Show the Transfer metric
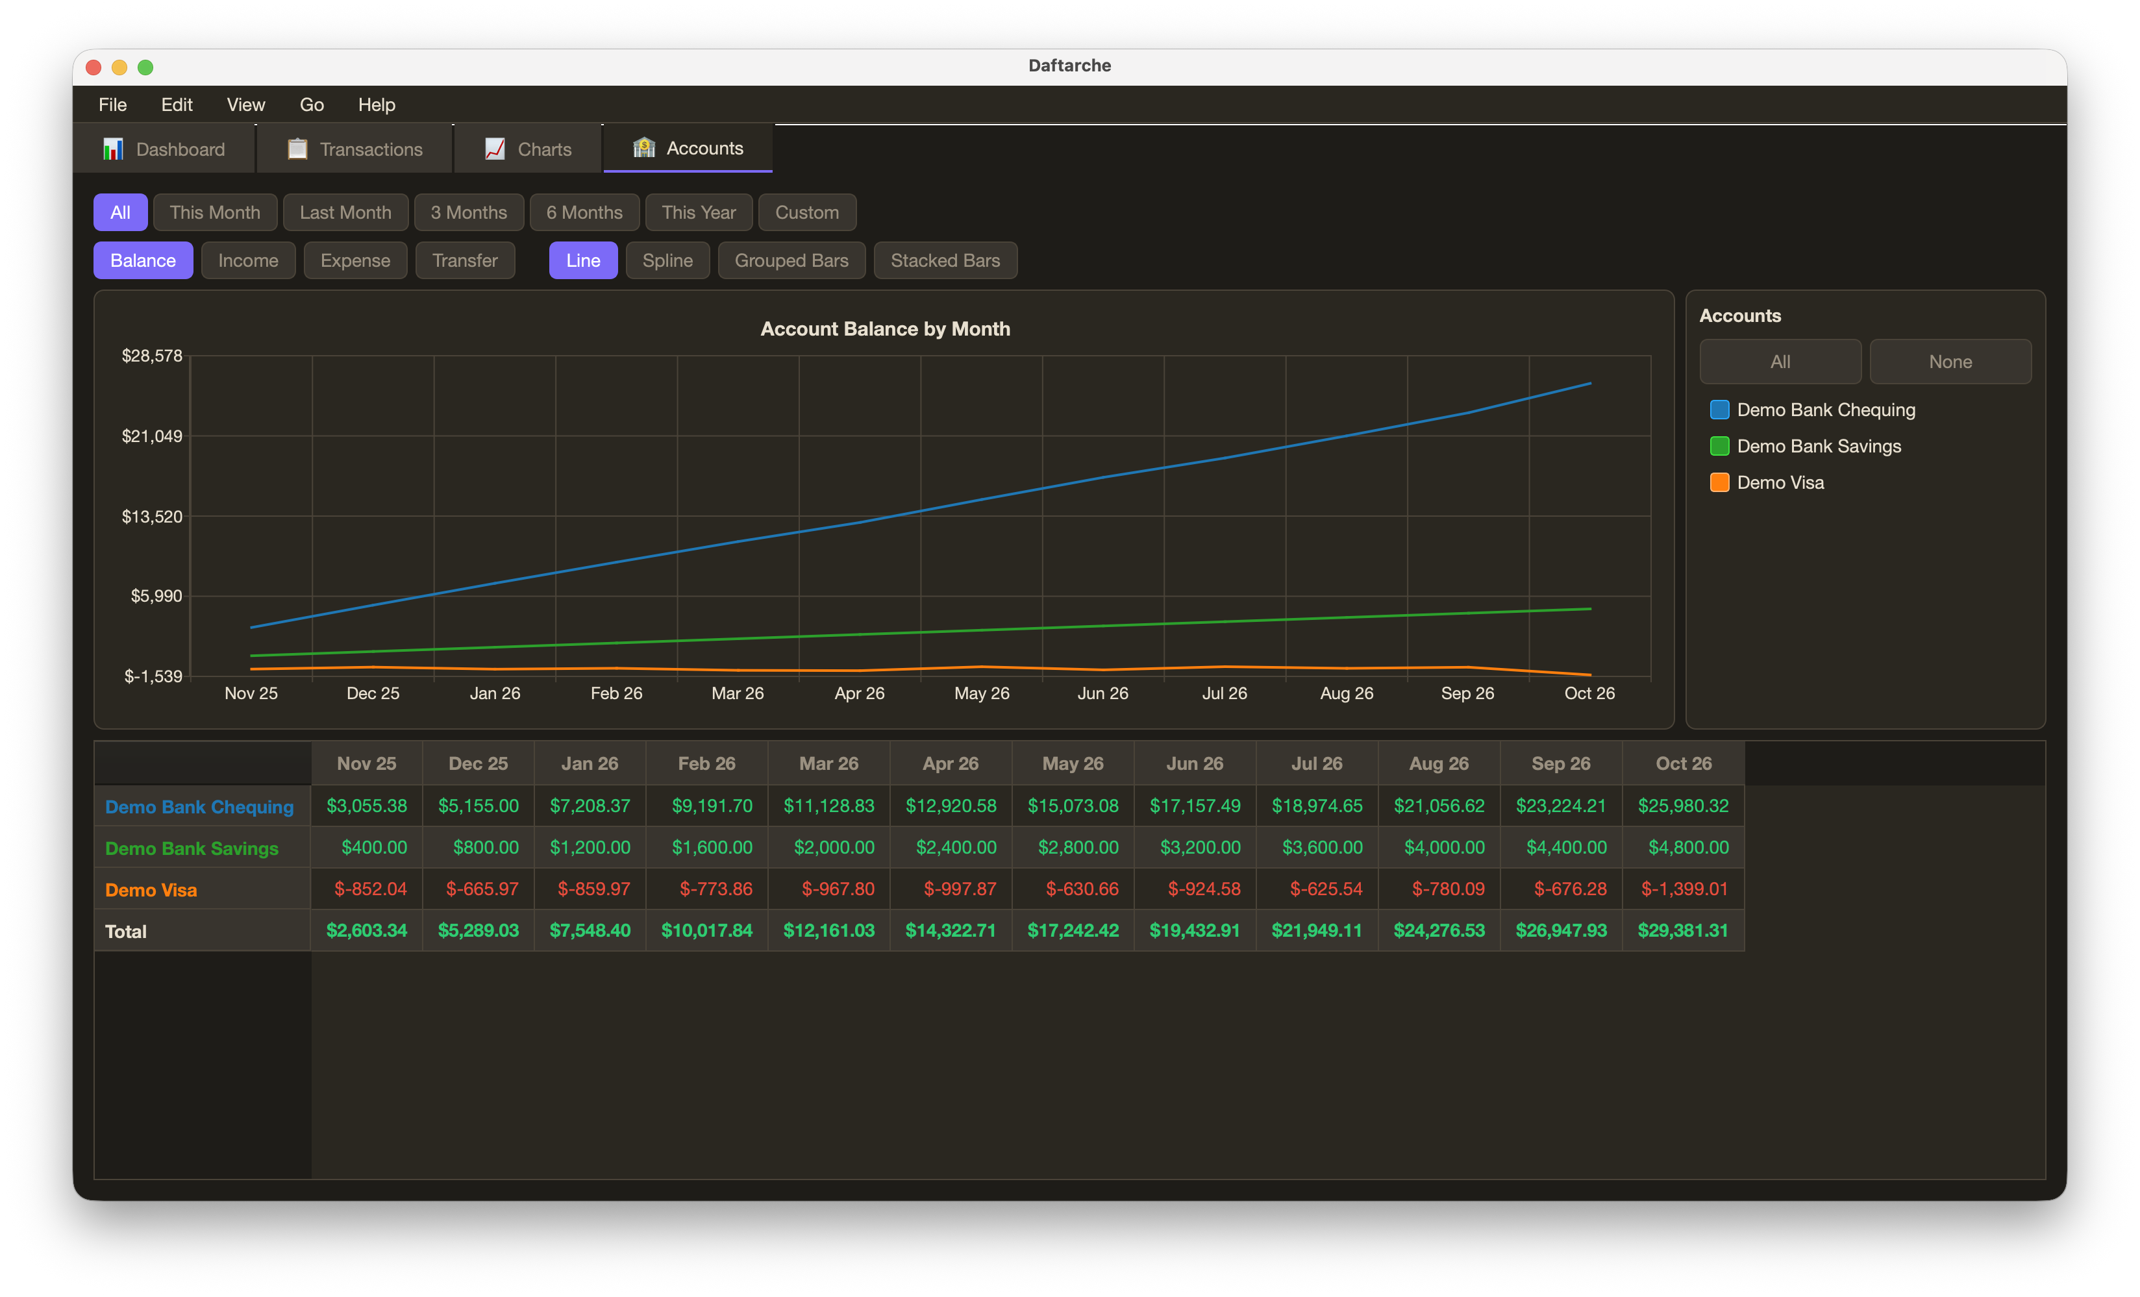This screenshot has height=1297, width=2140. point(466,260)
